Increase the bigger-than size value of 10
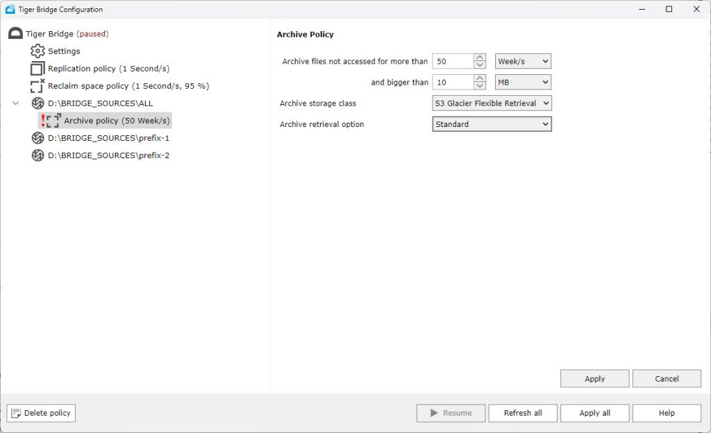 point(480,78)
